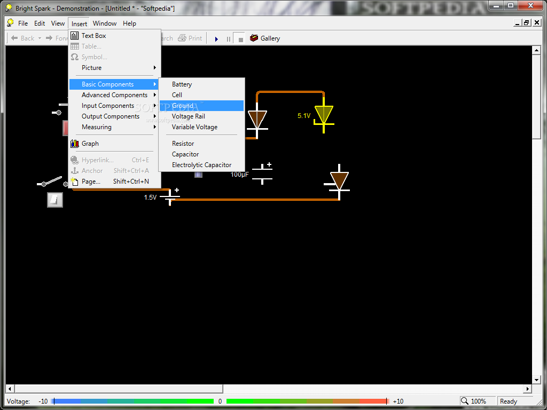Select the brown diode at upper circuit

257,120
